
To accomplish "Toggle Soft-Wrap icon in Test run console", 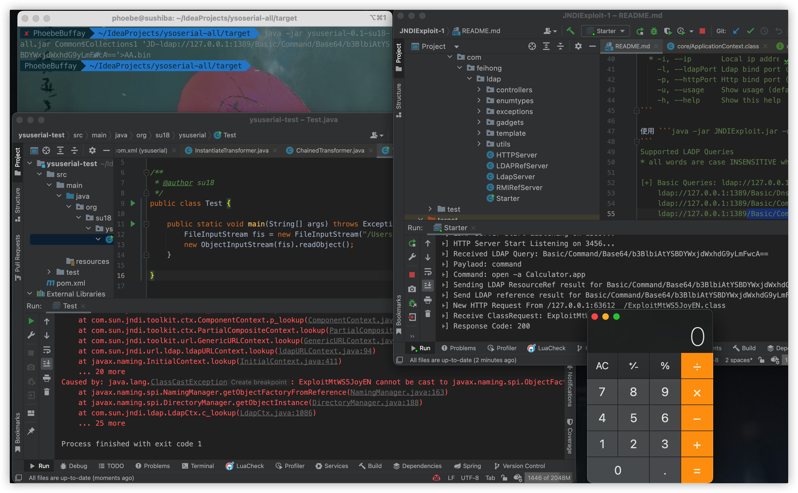I will coord(47,350).
